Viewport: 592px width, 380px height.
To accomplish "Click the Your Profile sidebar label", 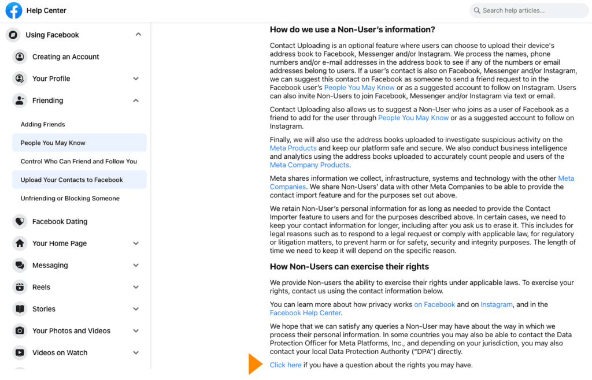I will 51,79.
